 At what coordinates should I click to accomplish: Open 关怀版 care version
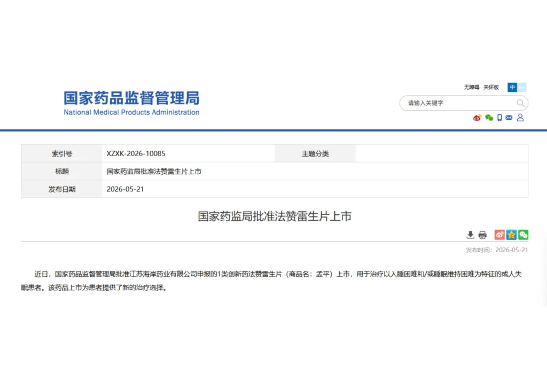(x=491, y=87)
